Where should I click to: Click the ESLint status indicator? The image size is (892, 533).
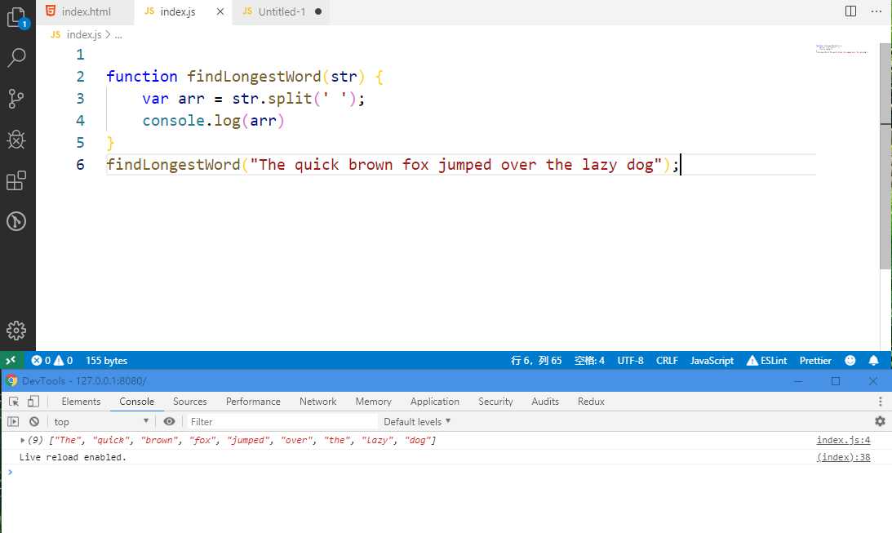(767, 360)
